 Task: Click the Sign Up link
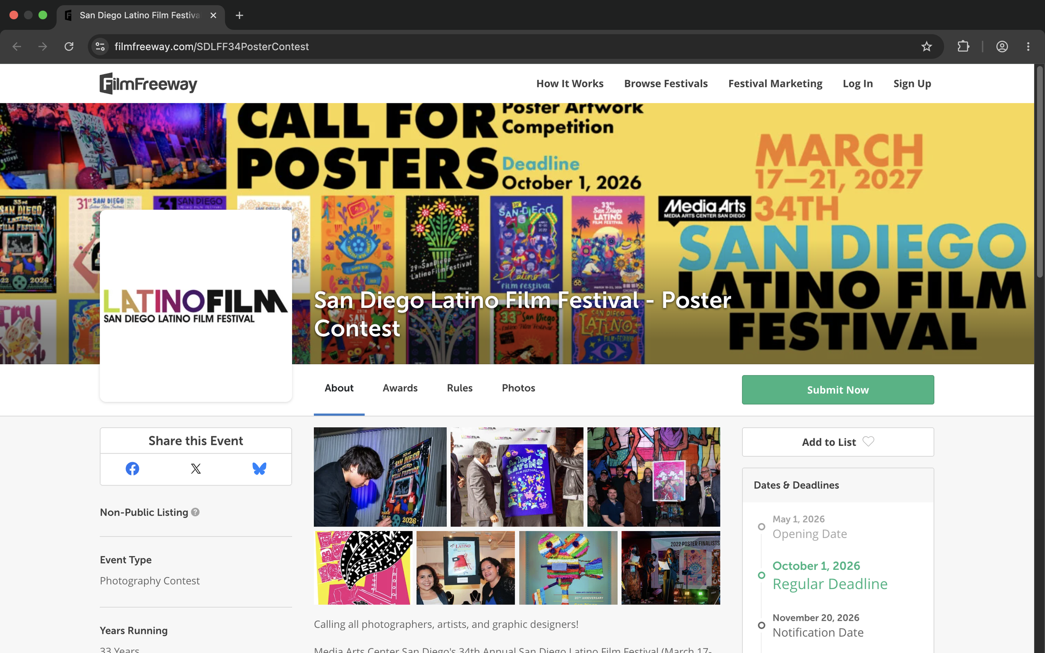pyautogui.click(x=912, y=84)
